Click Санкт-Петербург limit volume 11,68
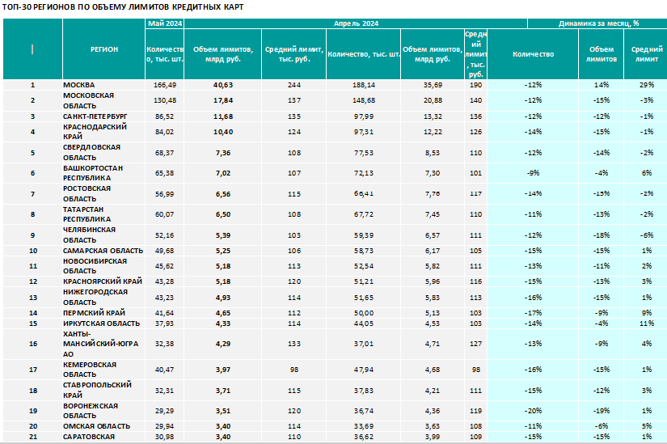Image resolution: width=667 pixels, height=444 pixels. pyautogui.click(x=223, y=116)
